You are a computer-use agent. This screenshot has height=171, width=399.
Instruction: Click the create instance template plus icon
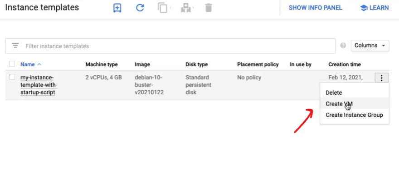(117, 8)
